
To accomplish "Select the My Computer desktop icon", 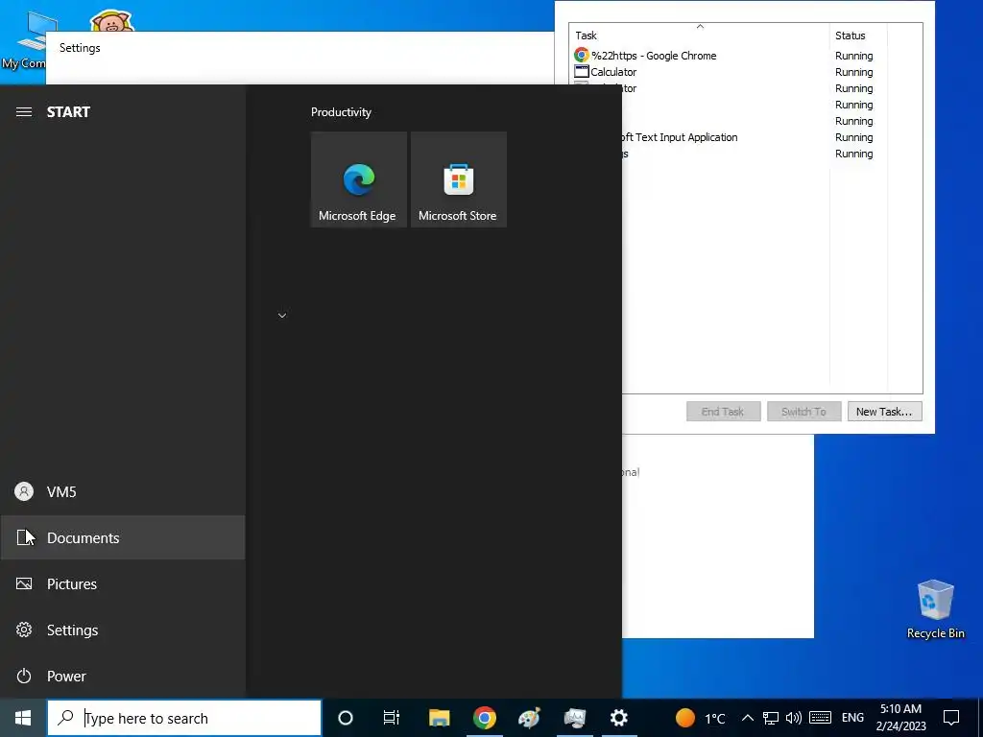I will pos(24,40).
